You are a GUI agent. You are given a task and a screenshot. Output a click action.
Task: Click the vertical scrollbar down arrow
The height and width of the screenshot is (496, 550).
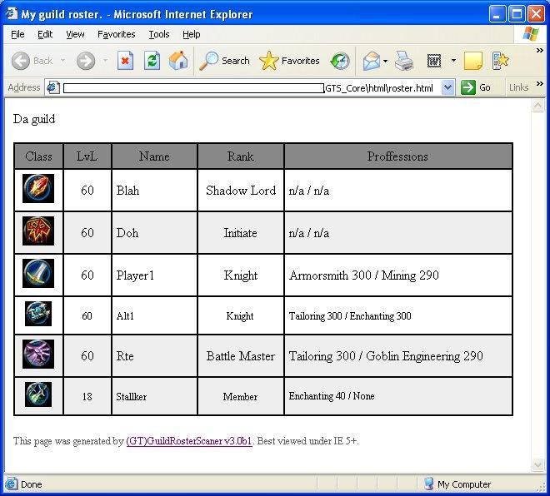pos(537,465)
